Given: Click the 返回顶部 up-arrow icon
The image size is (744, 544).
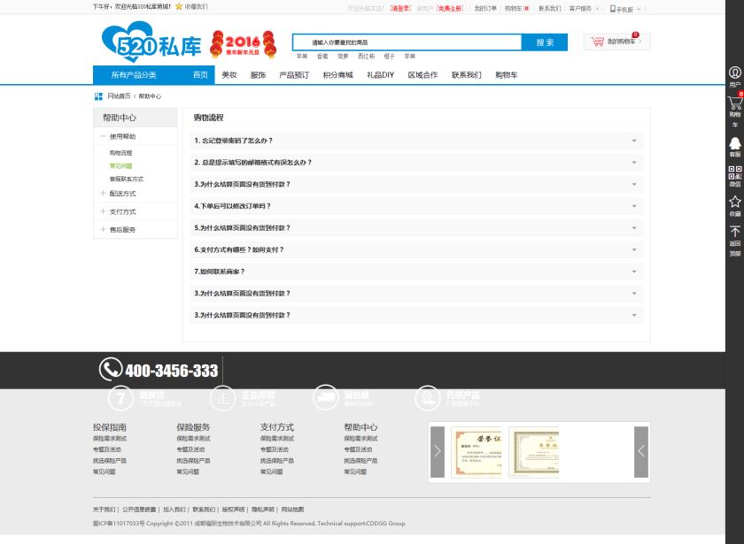Looking at the screenshot, I should point(734,231).
